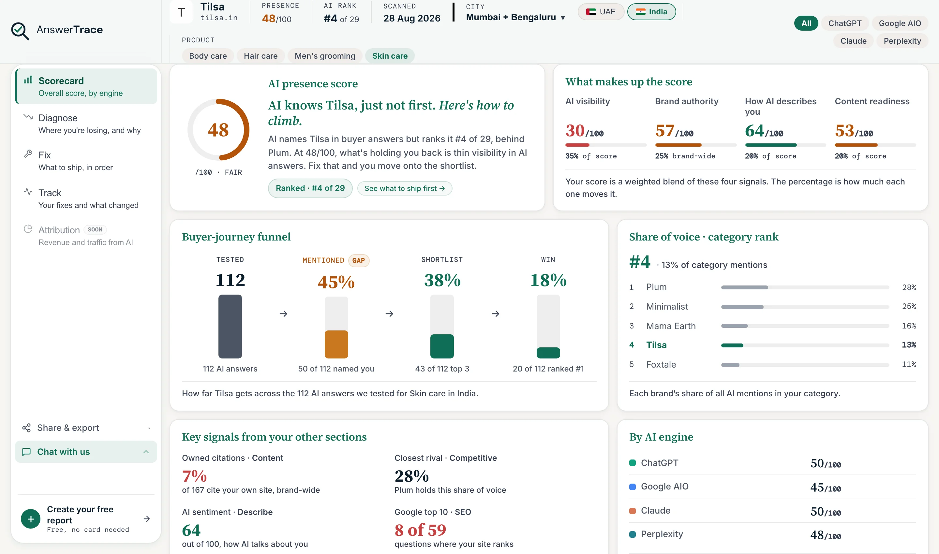The width and height of the screenshot is (939, 554).
Task: Click the Diagnose trending-down icon
Action: (x=28, y=117)
